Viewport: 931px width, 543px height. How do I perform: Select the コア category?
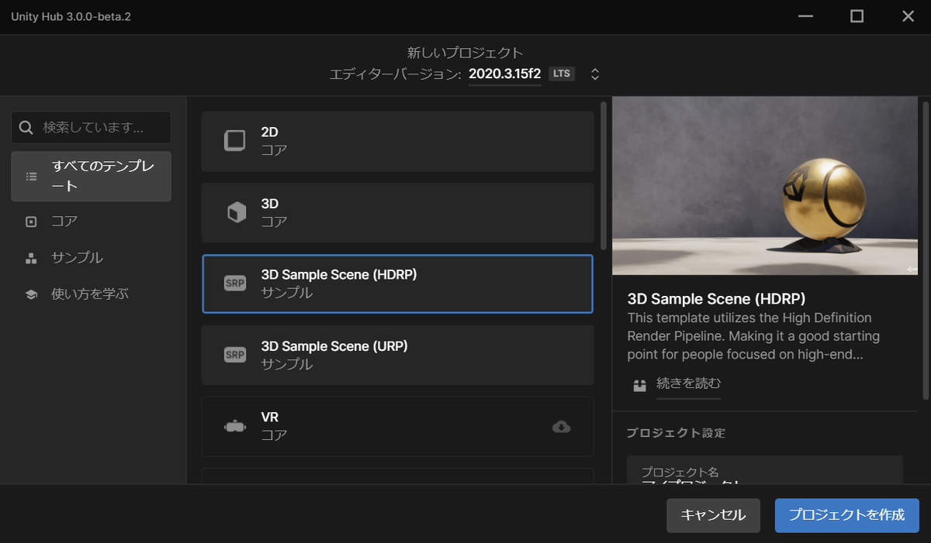tap(92, 222)
